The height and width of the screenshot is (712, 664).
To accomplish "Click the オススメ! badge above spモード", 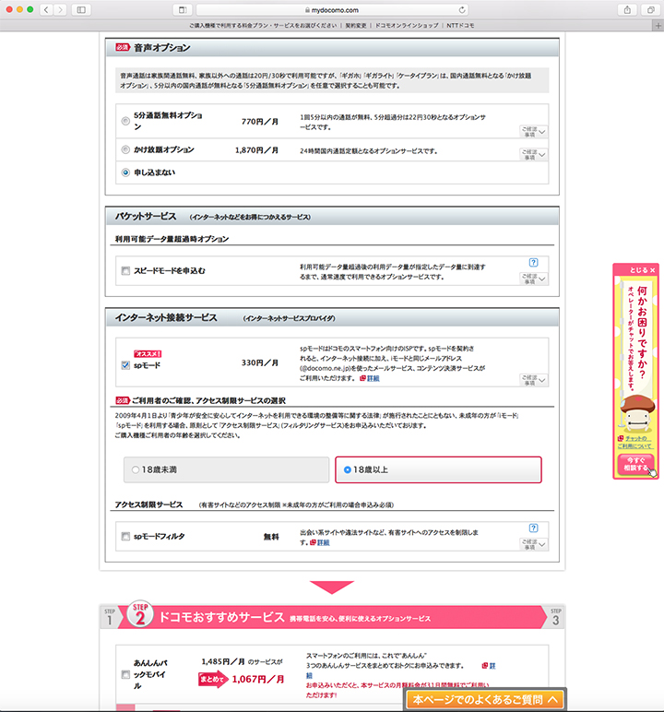I will [148, 354].
